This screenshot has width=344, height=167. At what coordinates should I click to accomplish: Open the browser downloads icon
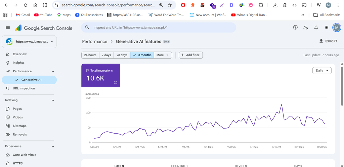pos(275,5)
